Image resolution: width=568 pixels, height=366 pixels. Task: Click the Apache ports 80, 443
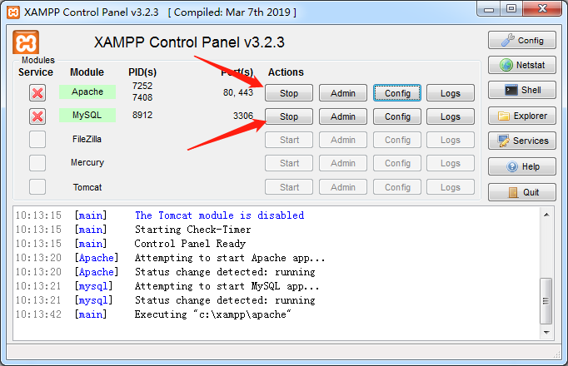(x=238, y=92)
